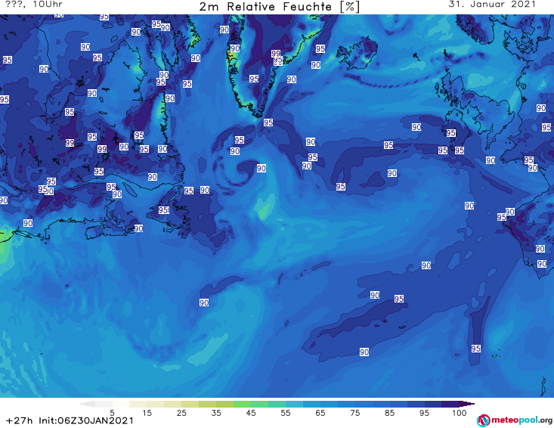Click the '75' value on the color scale
554x428 pixels.
354,413
